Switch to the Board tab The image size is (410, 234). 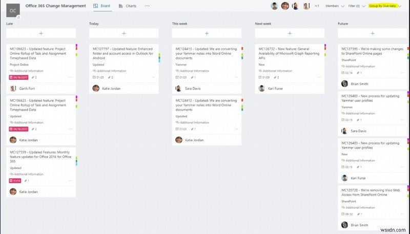(102, 6)
